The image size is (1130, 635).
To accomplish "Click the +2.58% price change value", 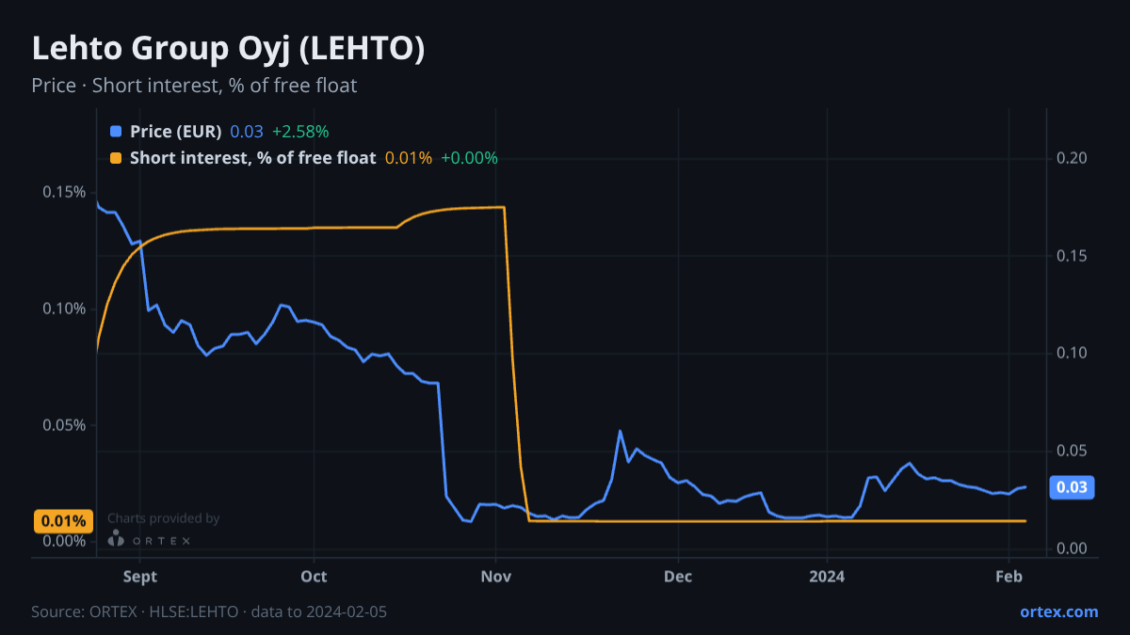I will point(300,132).
